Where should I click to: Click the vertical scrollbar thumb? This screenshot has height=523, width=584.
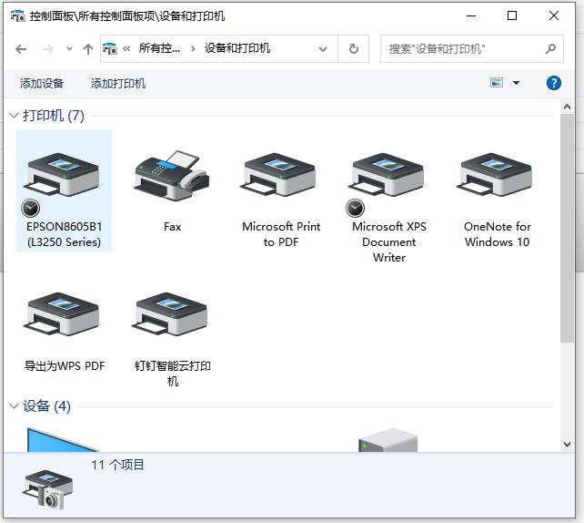click(x=567, y=228)
